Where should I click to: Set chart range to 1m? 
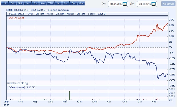tap(27, 3)
